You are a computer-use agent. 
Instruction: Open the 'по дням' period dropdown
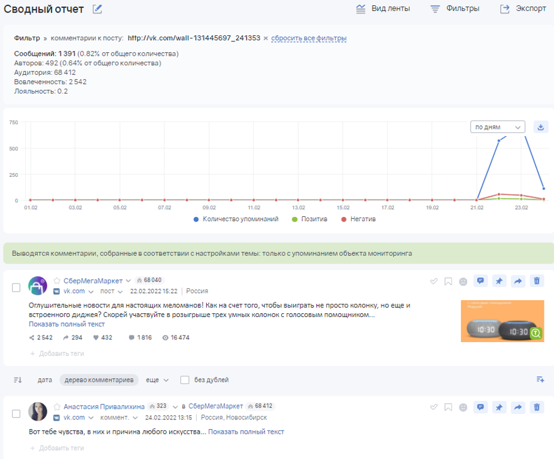(x=498, y=127)
